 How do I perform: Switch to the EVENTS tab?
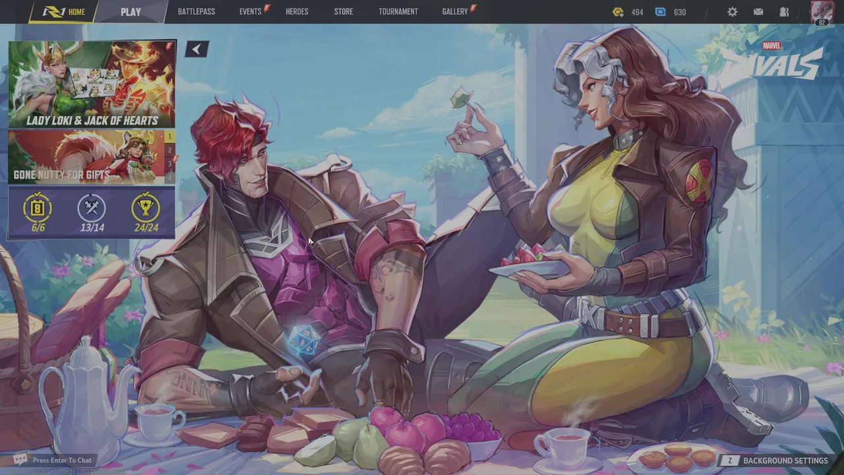click(x=251, y=12)
